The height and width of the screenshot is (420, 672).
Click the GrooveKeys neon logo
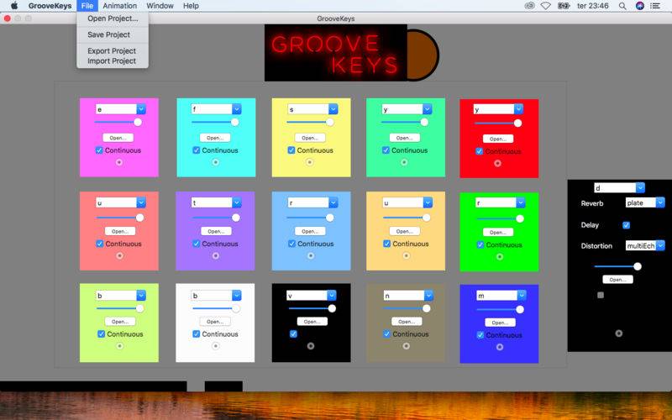pos(335,53)
